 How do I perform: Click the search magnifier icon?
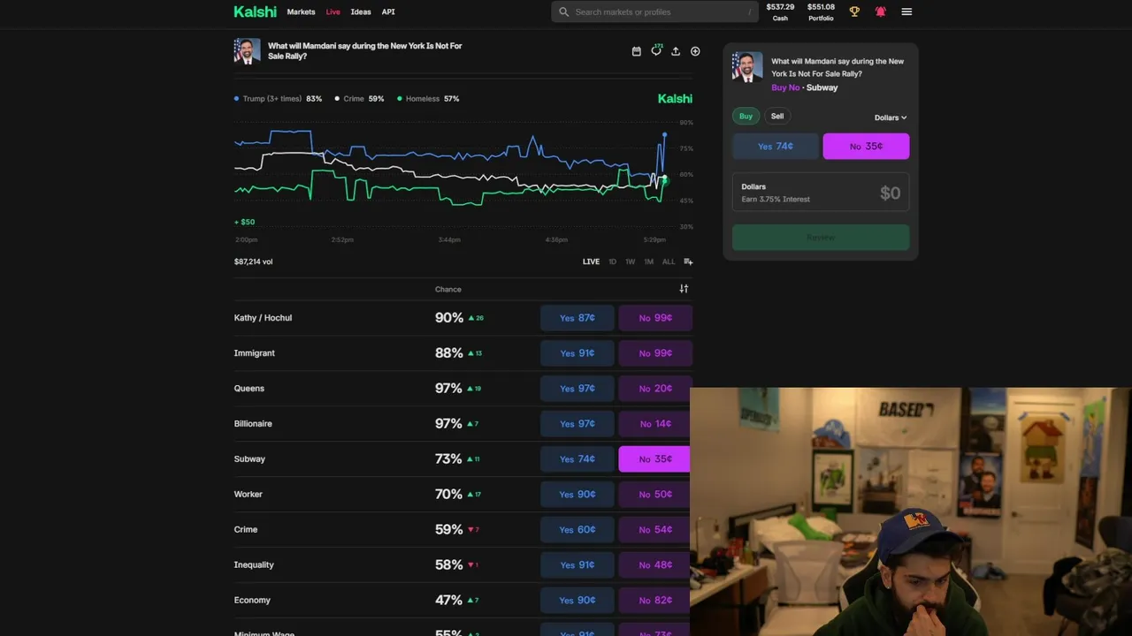pos(564,11)
